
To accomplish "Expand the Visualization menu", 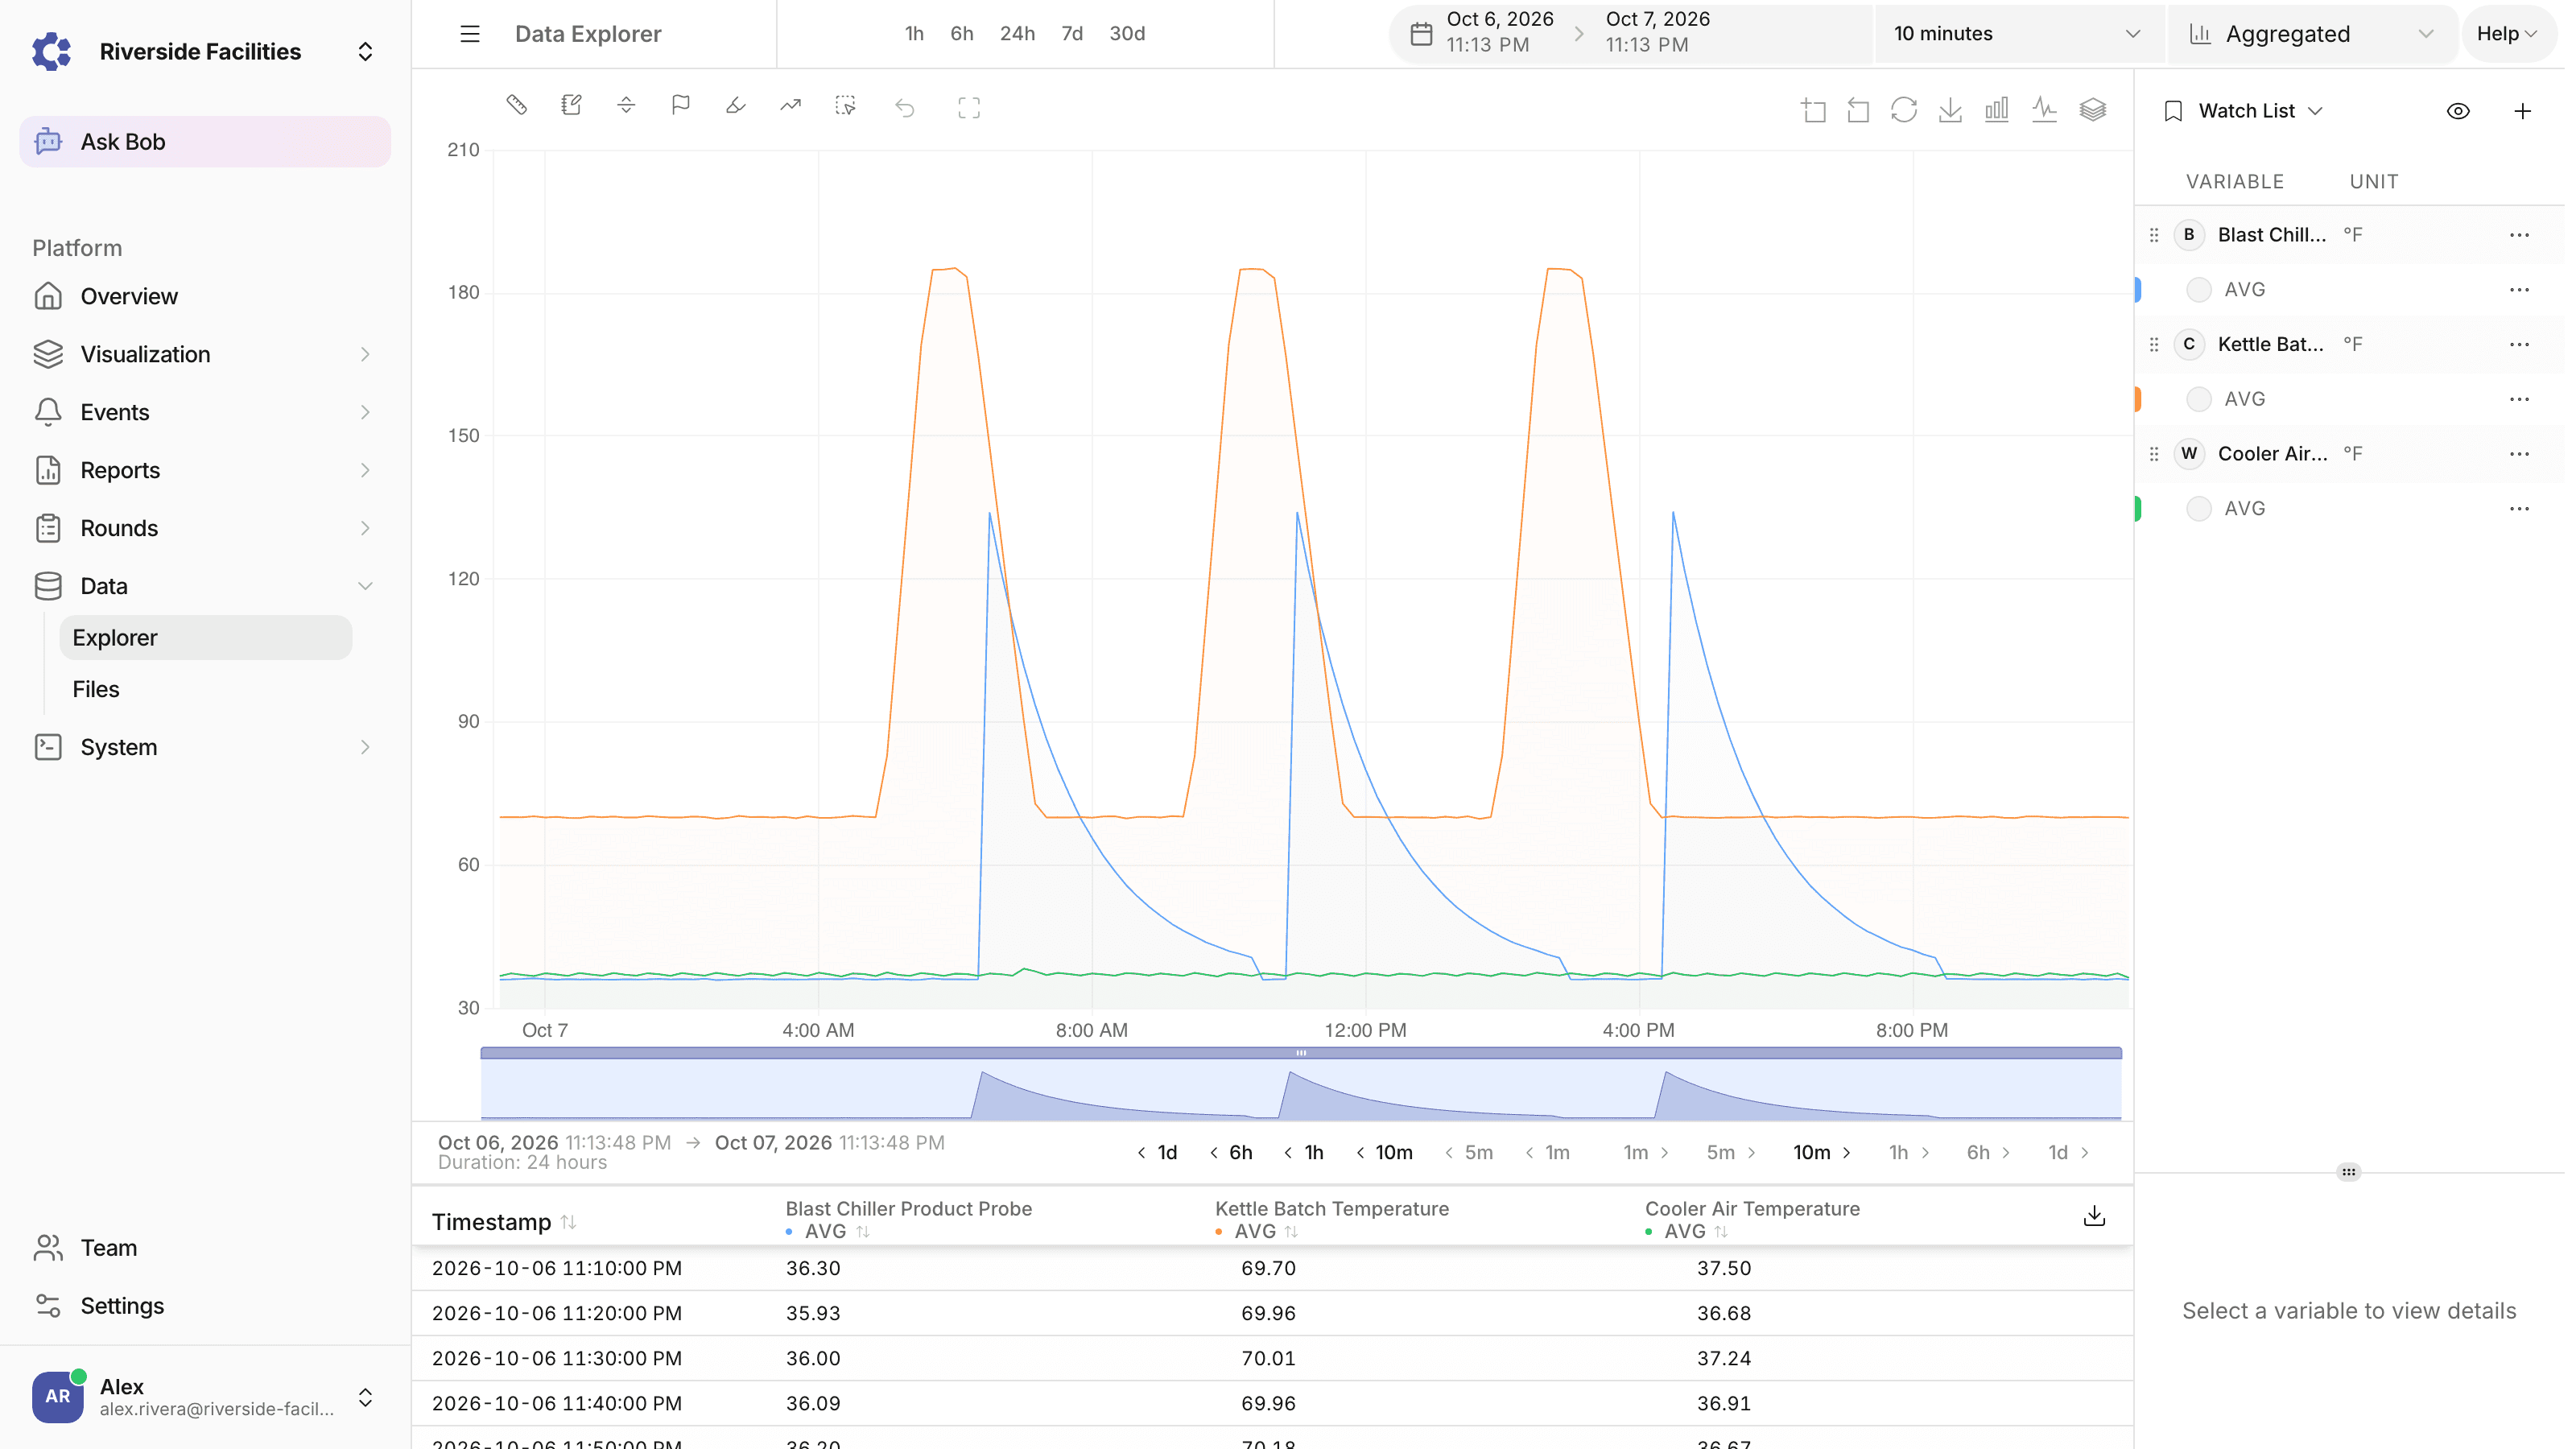I will 204,354.
